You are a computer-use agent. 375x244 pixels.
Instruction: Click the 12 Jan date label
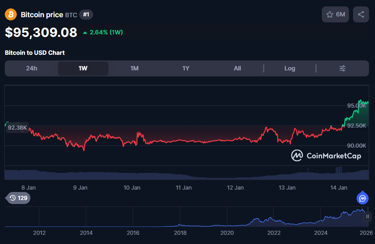point(235,188)
